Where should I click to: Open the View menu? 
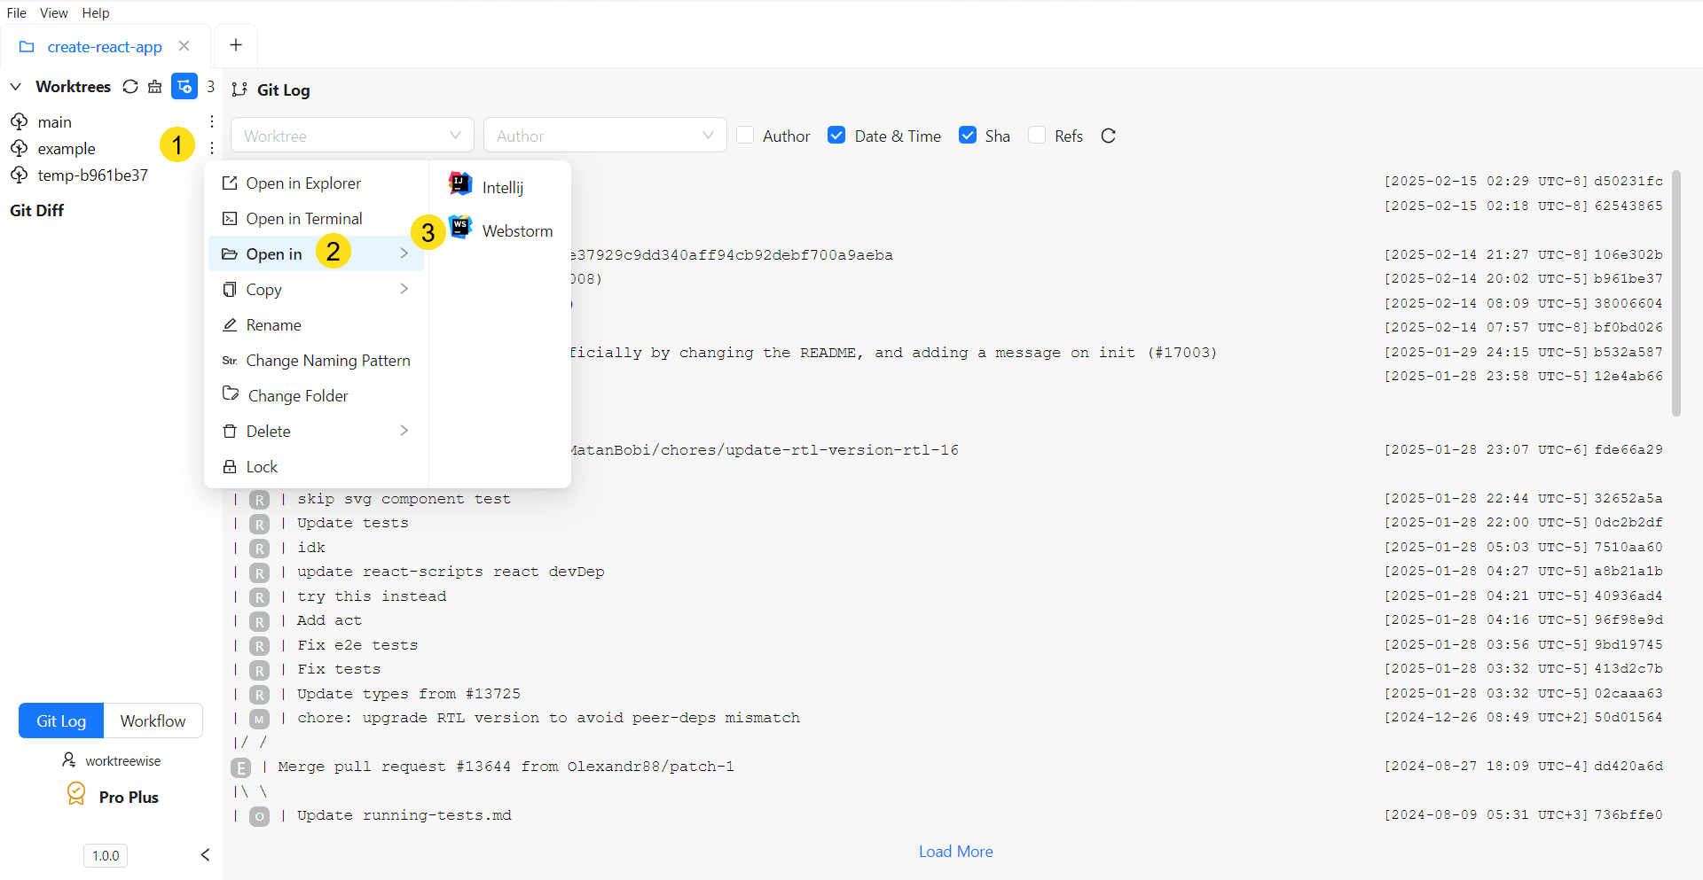point(53,12)
